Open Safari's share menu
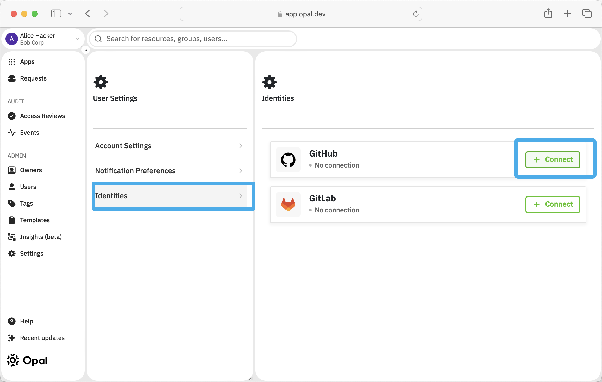 (548, 14)
